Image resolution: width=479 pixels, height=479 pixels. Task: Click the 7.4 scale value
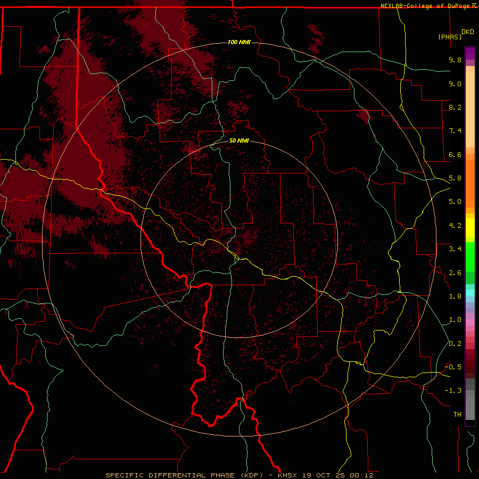coord(455,131)
